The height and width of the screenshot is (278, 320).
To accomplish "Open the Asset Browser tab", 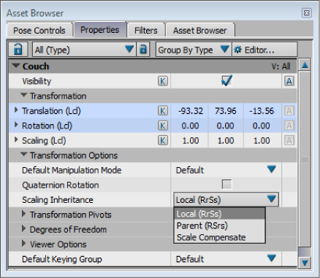I will coord(200,31).
